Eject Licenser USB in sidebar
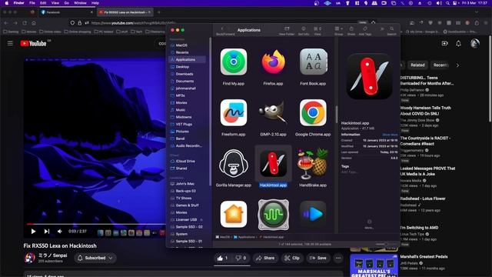 click(x=201, y=220)
